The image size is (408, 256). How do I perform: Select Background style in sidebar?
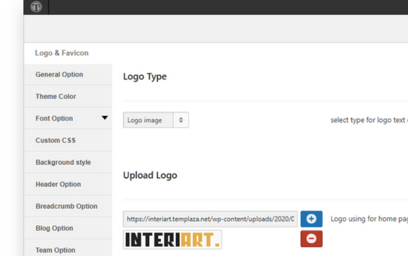[68, 162]
